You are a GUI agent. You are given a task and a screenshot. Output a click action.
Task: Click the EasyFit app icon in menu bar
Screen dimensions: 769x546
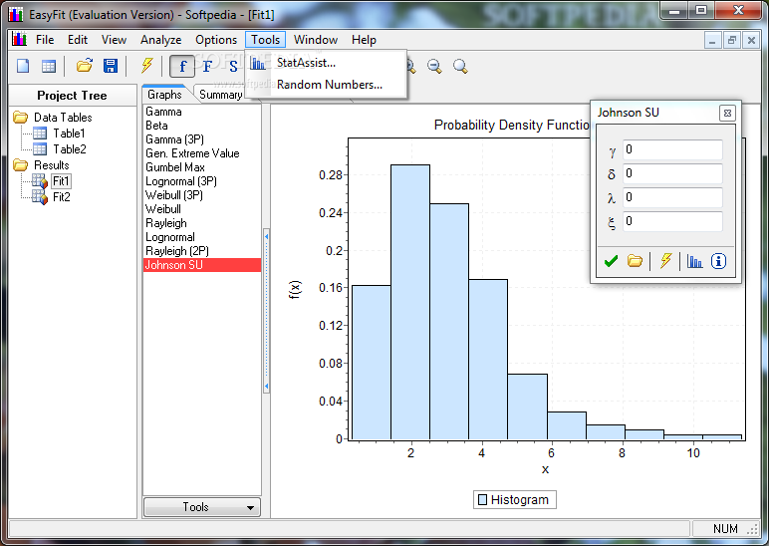point(19,39)
